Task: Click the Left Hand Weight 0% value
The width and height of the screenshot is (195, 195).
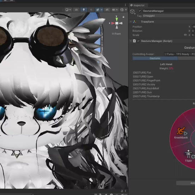Action: [x=171, y=68]
